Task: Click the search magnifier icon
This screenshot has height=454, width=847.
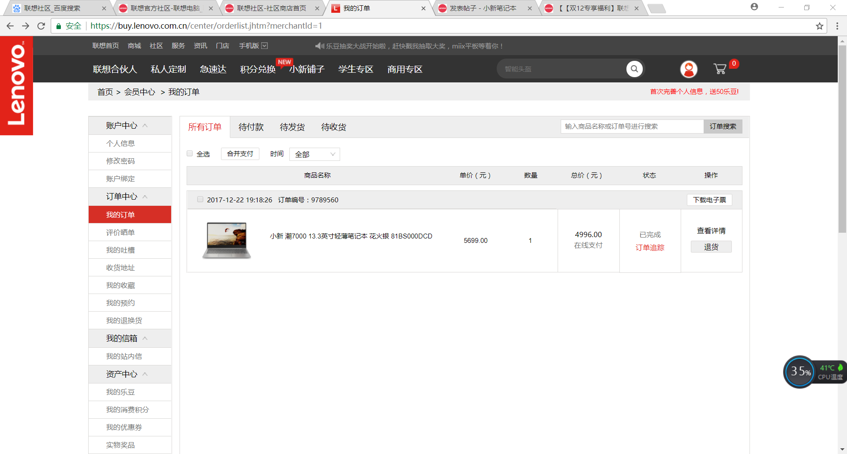Action: 634,69
